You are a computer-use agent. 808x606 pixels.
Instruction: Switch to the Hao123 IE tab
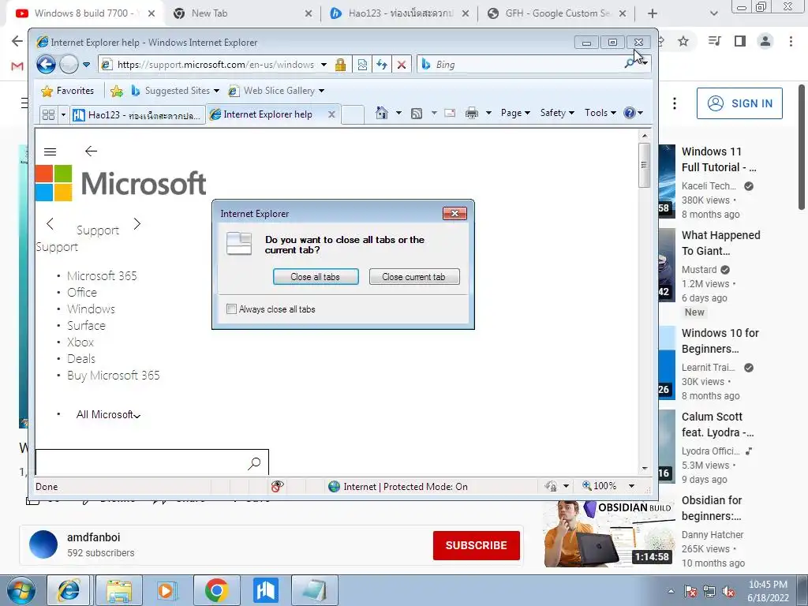137,114
